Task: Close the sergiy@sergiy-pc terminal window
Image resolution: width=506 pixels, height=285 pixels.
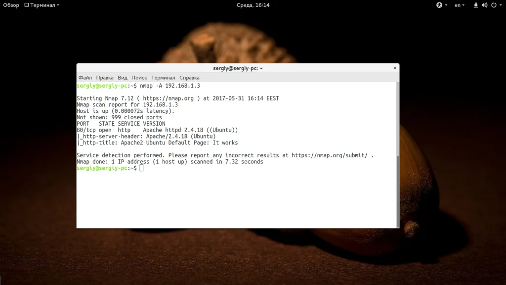Action: pyautogui.click(x=394, y=68)
